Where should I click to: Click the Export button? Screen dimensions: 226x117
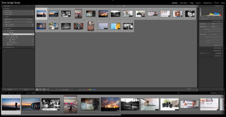coord(26,89)
